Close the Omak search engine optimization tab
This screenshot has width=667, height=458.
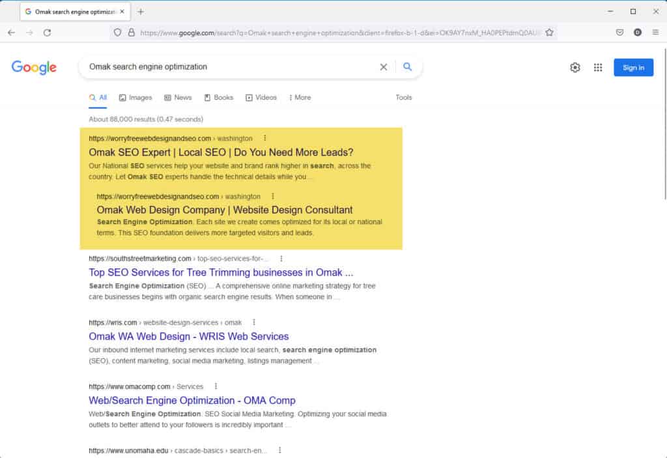coord(122,12)
